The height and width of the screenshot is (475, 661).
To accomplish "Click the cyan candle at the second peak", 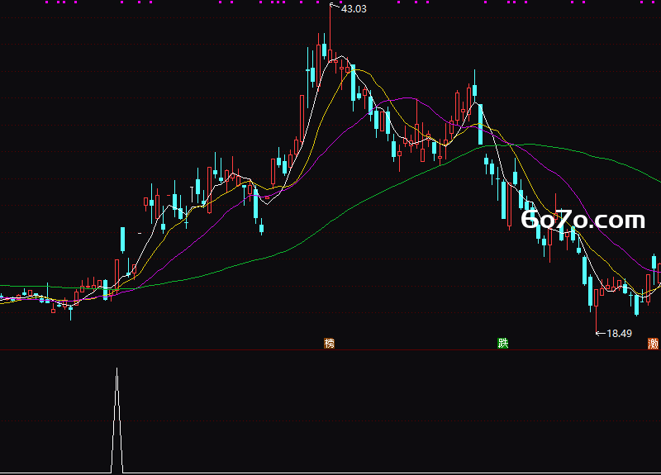I will (x=474, y=87).
